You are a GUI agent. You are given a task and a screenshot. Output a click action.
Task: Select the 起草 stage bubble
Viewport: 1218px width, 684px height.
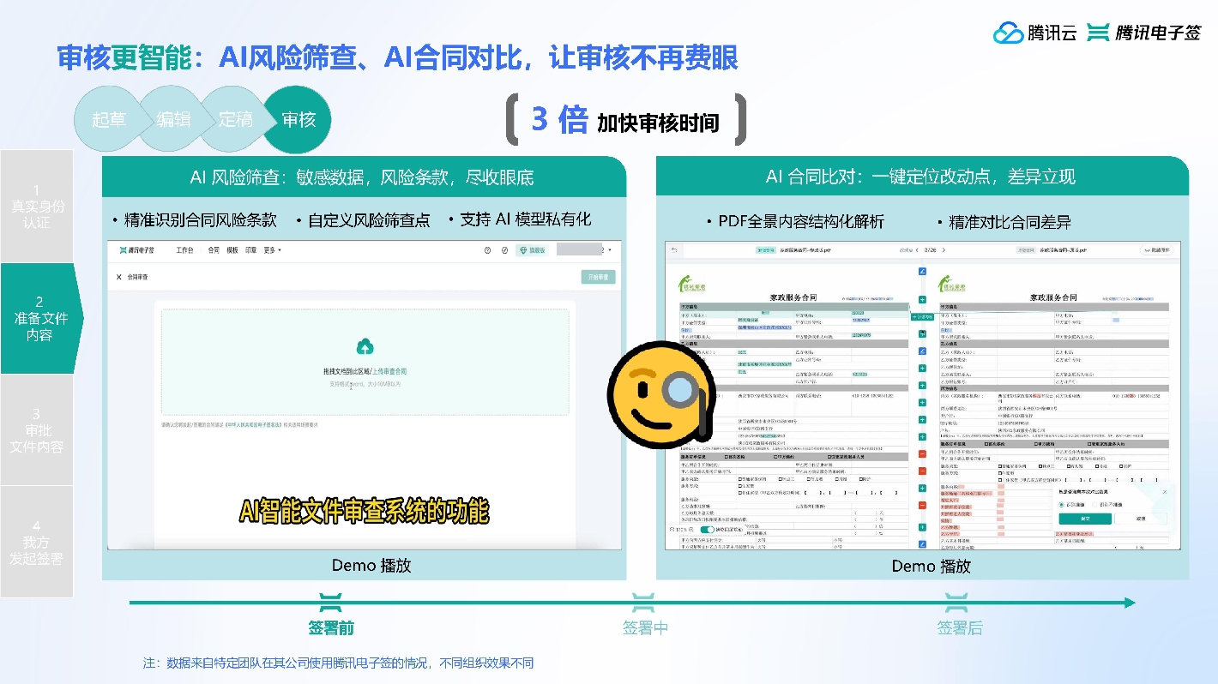108,120
